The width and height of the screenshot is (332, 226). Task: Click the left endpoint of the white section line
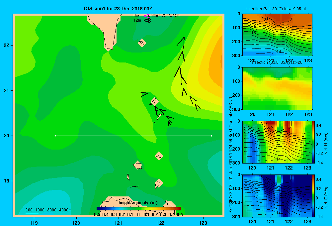[55, 136]
